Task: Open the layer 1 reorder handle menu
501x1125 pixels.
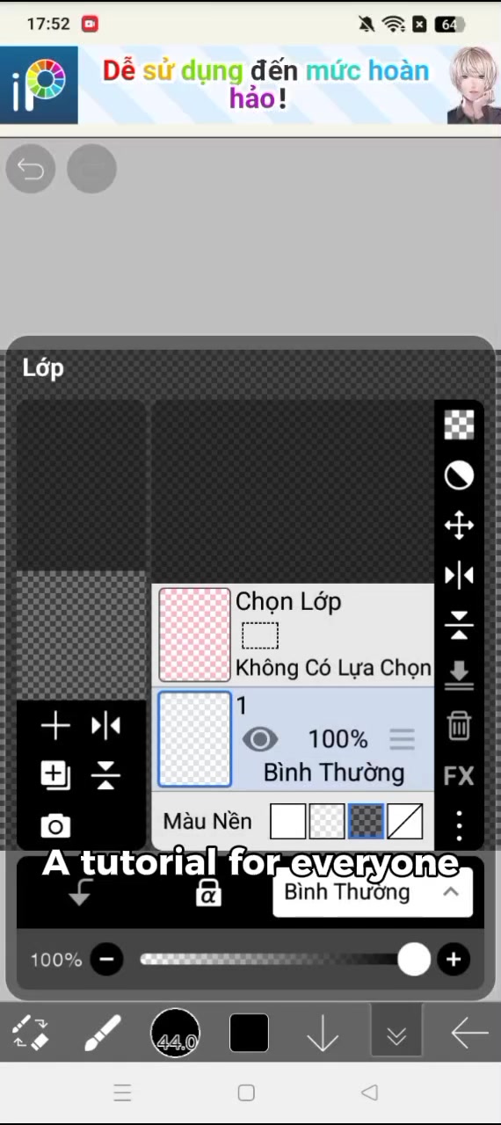Action: click(402, 739)
